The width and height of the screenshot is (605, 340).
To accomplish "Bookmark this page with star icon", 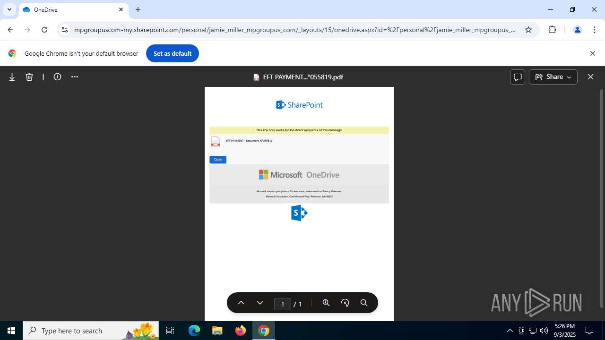I will 528,30.
